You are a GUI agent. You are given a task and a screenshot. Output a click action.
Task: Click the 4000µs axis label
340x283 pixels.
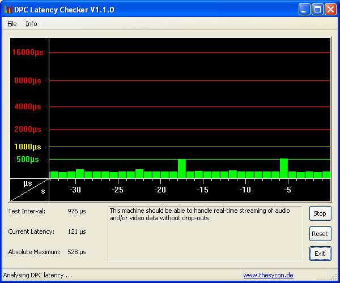28,106
